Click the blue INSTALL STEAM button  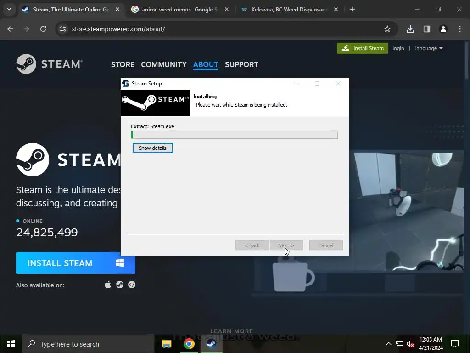(x=76, y=263)
